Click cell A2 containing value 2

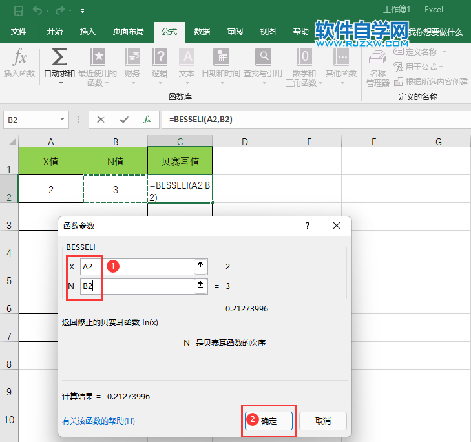pos(51,189)
